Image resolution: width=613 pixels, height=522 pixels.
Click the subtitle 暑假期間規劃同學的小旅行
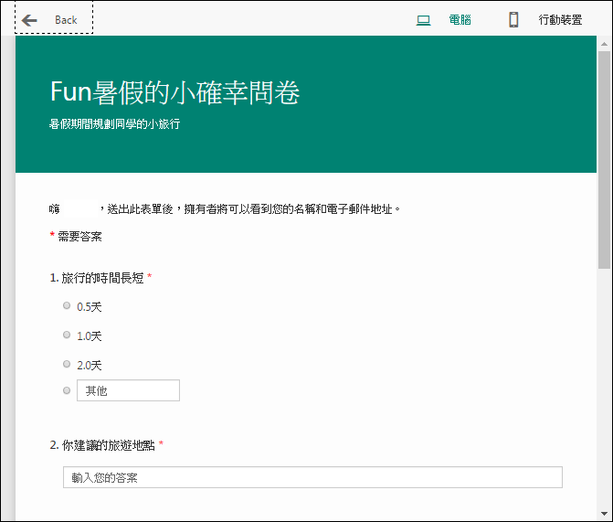[114, 124]
